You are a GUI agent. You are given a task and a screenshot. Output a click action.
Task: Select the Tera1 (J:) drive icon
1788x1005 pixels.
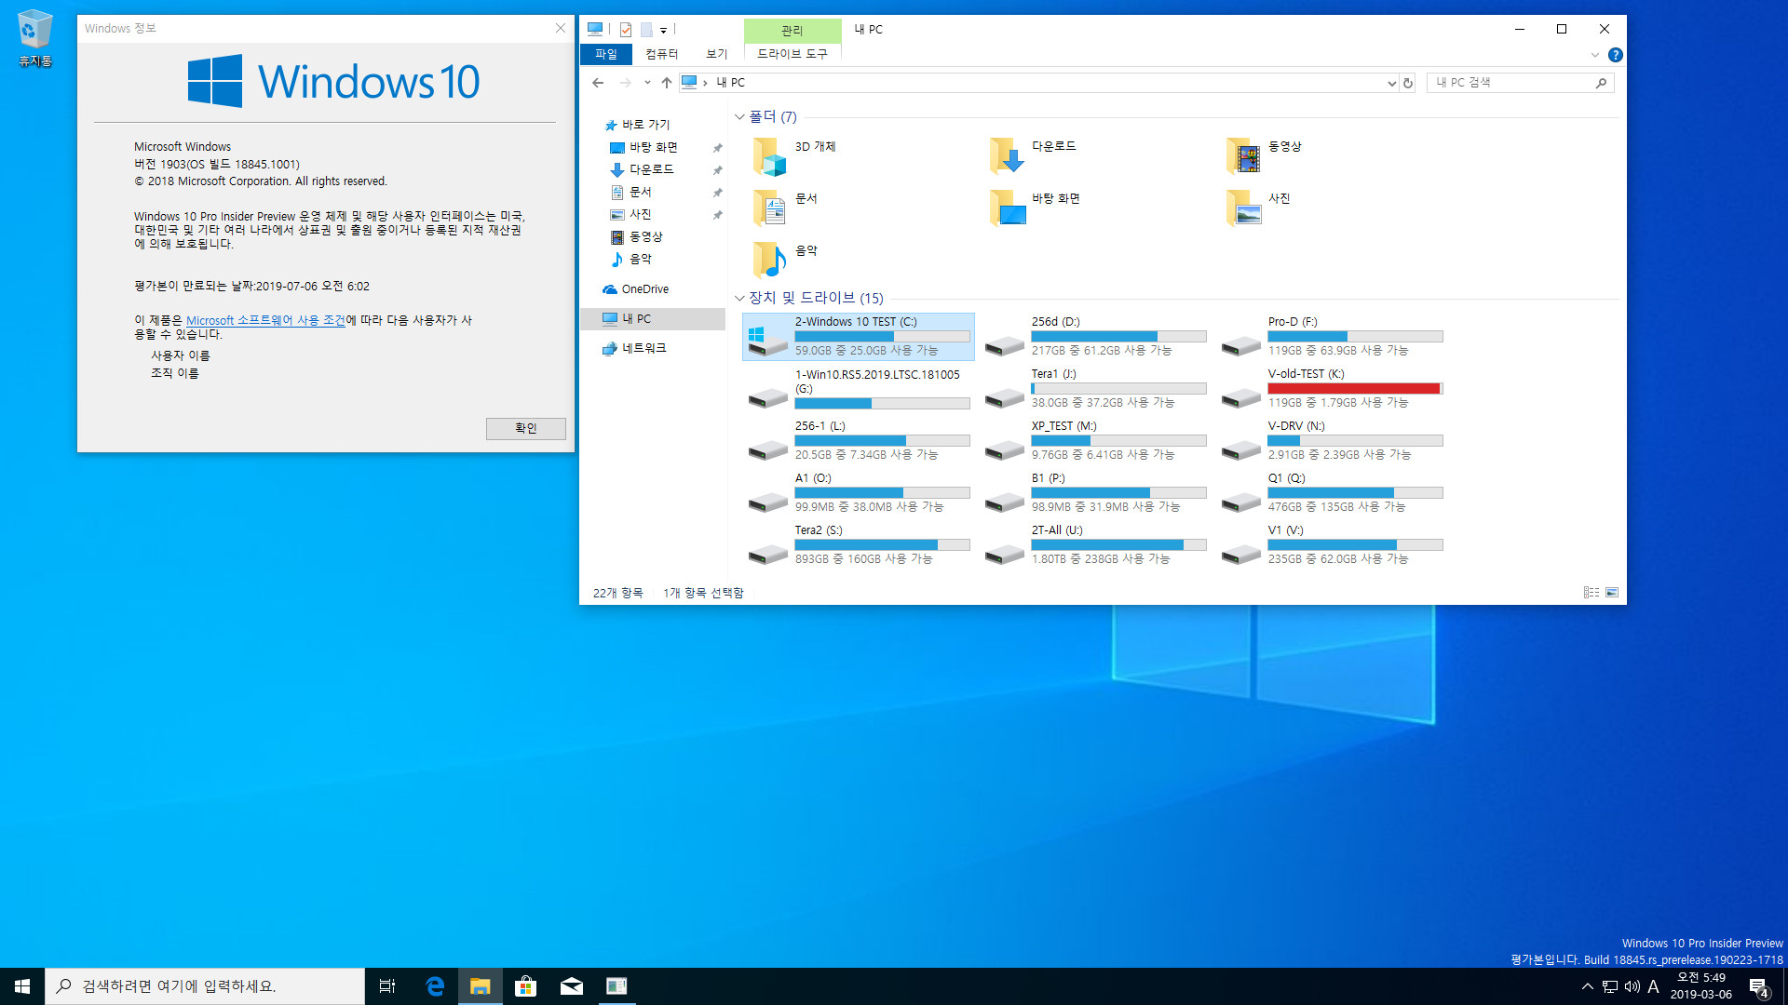1005,398
